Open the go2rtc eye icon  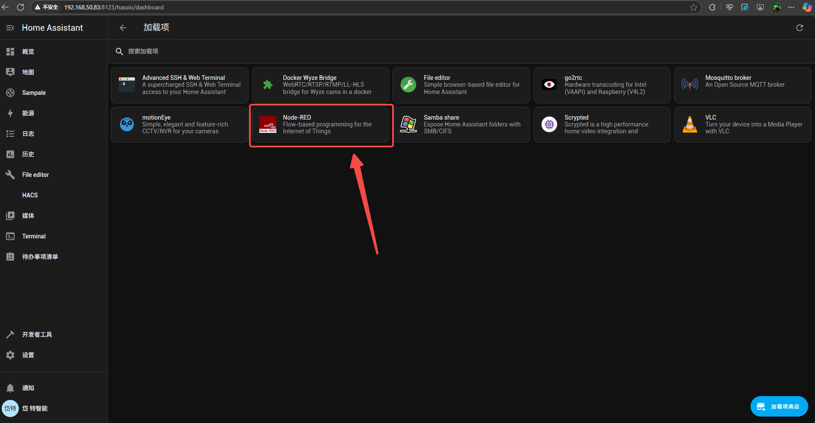[x=549, y=85]
